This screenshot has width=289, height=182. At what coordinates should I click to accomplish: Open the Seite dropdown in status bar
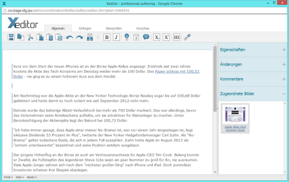[x=20, y=177]
